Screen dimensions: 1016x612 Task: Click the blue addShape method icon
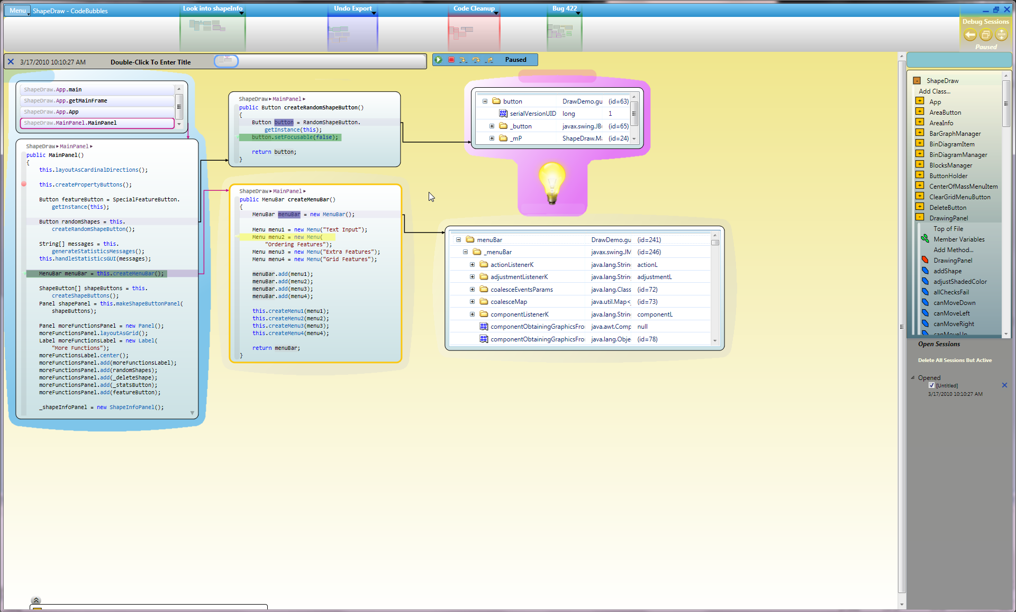pyautogui.click(x=925, y=271)
